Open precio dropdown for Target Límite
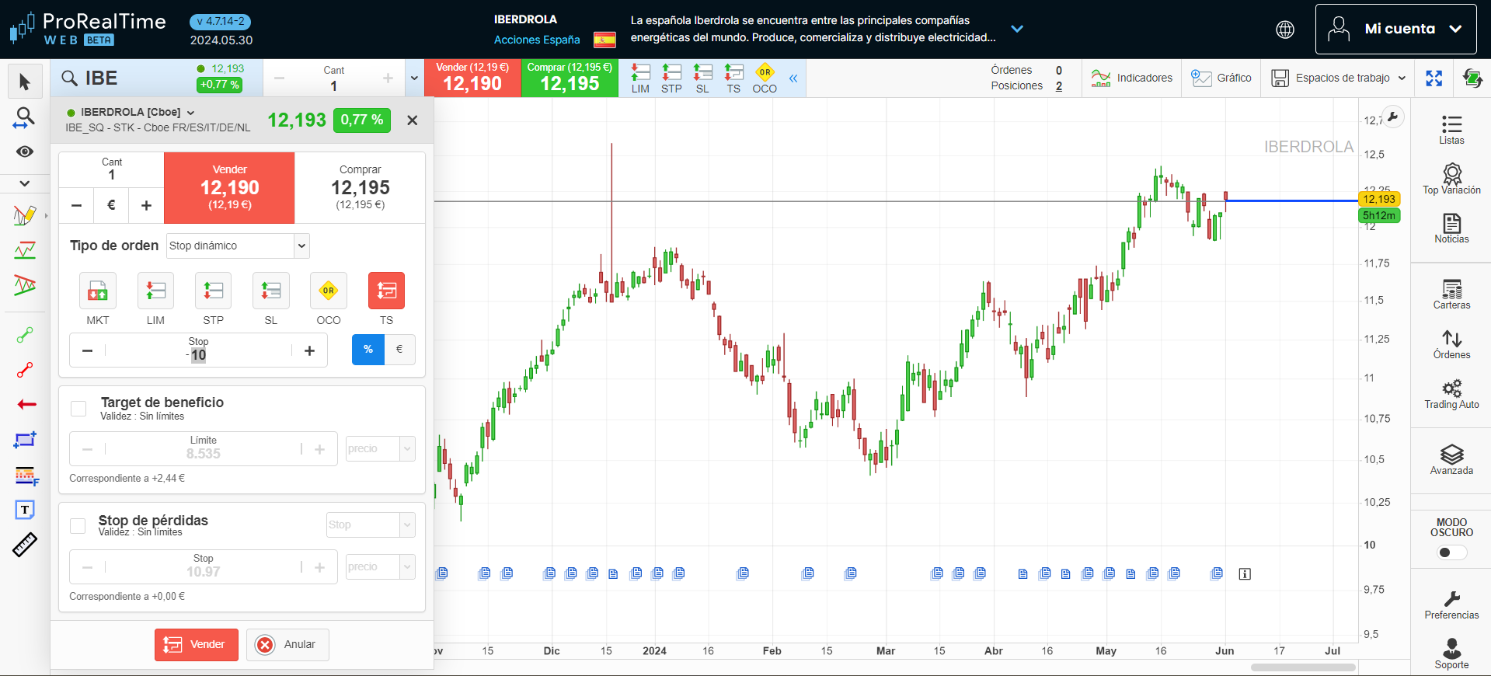1491x676 pixels. coord(381,448)
